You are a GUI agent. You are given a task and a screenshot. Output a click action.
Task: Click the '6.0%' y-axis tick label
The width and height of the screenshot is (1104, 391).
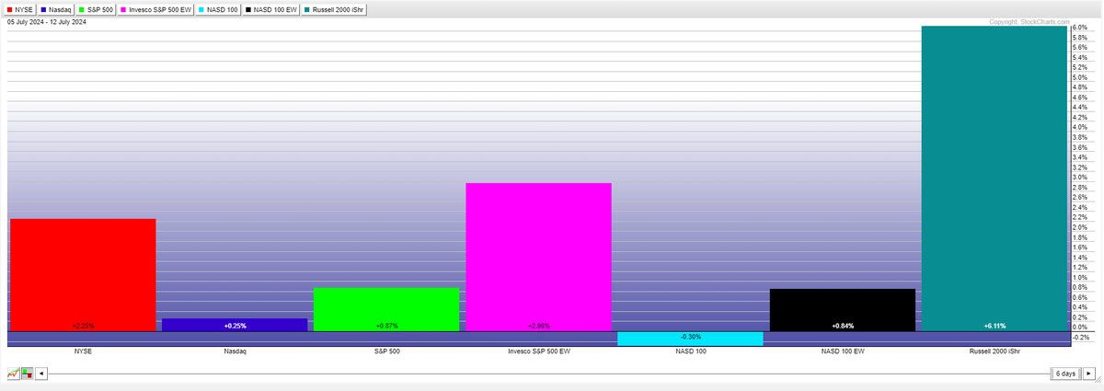[1080, 29]
